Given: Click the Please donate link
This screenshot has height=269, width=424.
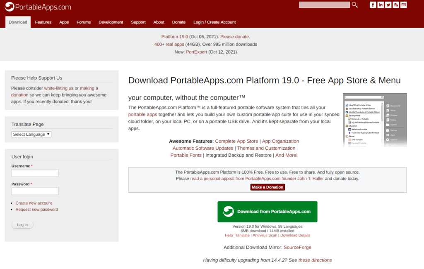Looking at the screenshot, I should click(234, 37).
